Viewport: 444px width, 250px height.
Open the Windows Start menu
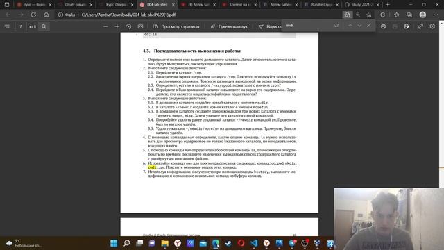pyautogui.click(x=114, y=243)
